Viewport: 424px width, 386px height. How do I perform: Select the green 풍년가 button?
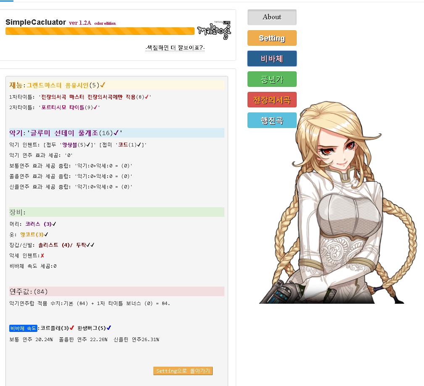tap(272, 79)
